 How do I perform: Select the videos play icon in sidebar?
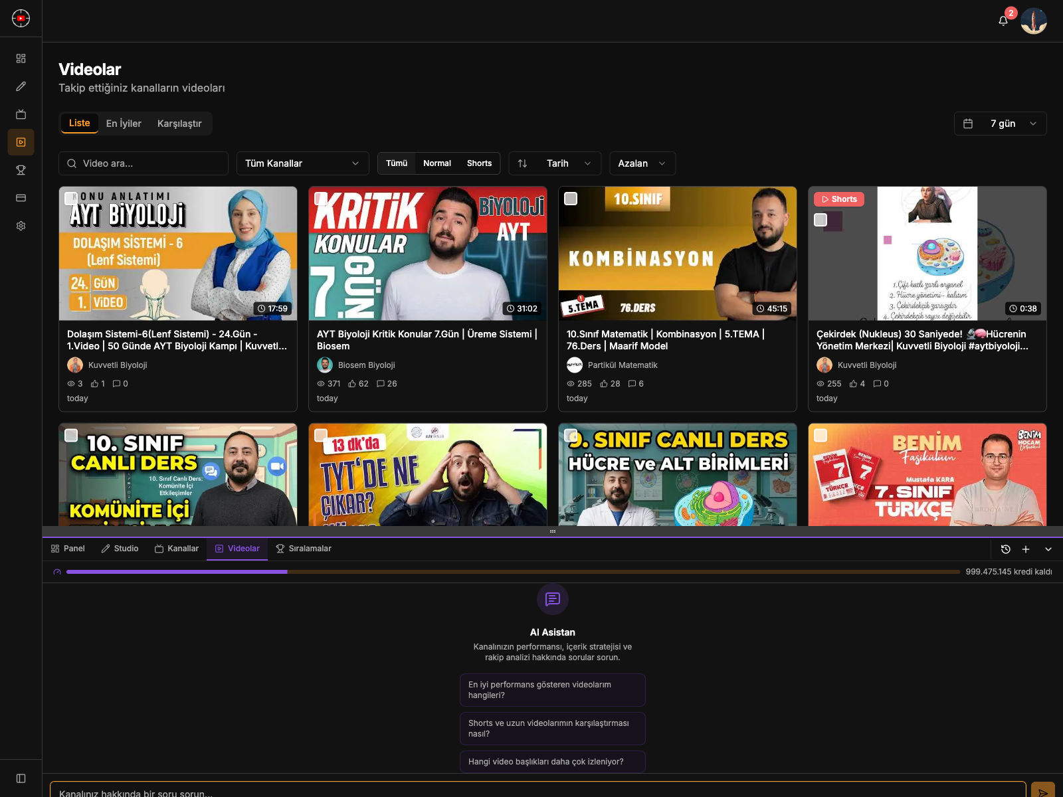click(21, 142)
